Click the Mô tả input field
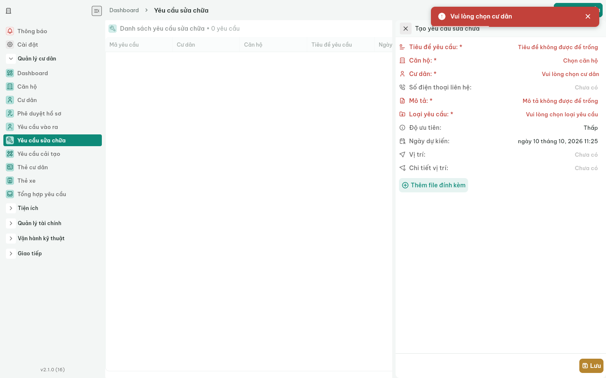This screenshot has height=378, width=606. 560,101
